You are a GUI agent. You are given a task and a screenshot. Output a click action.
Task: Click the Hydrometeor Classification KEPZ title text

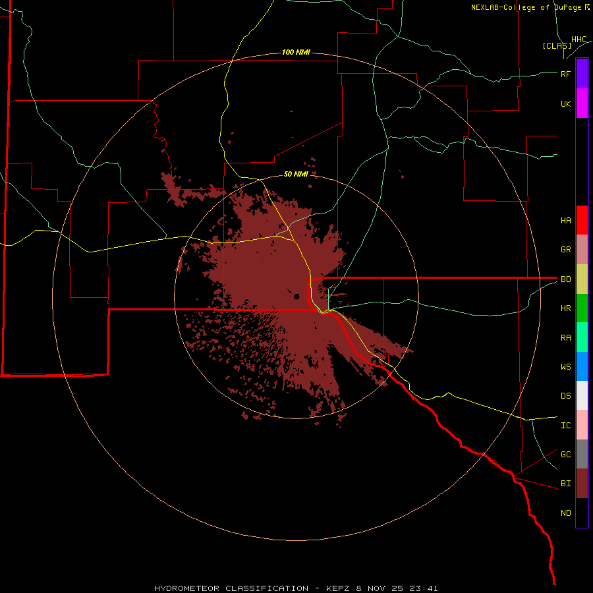(x=296, y=588)
